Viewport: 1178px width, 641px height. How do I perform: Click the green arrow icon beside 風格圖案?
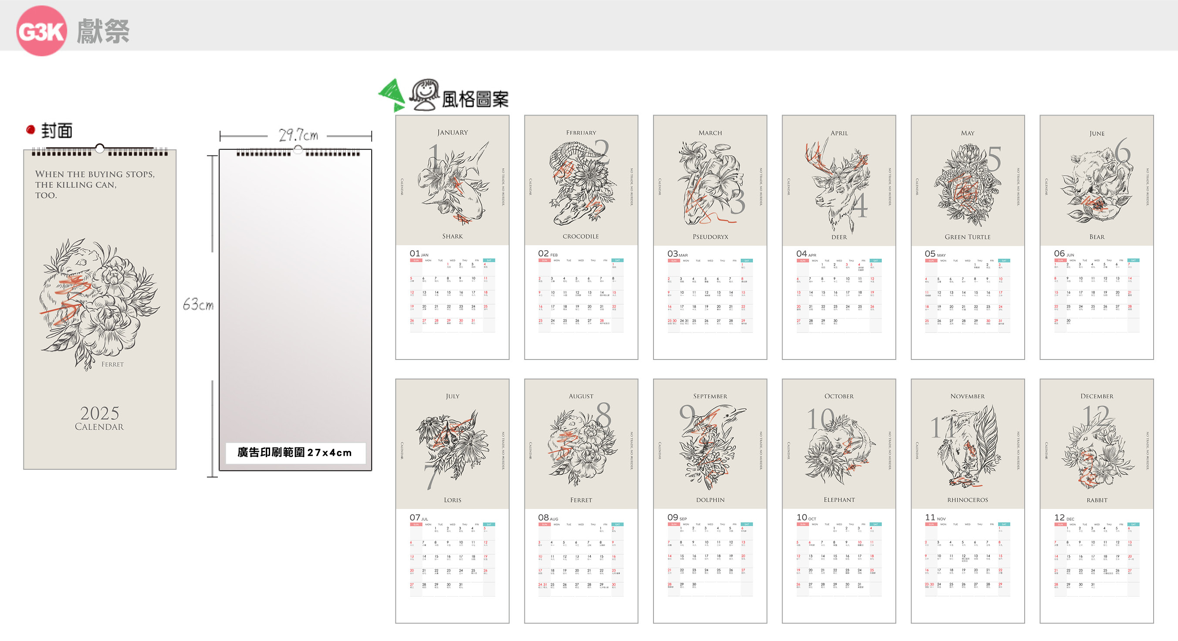[392, 95]
